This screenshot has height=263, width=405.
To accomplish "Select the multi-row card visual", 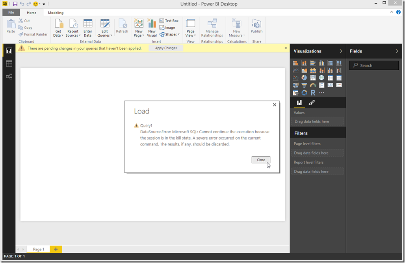I will click(x=321, y=85).
